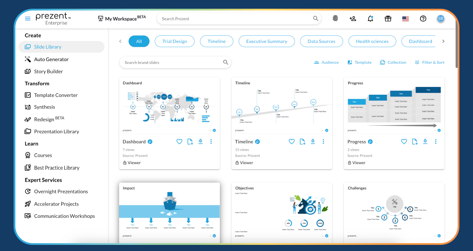Image resolution: width=473 pixels, height=251 pixels.
Task: Open more options for Timeline slide
Action: 323,141
